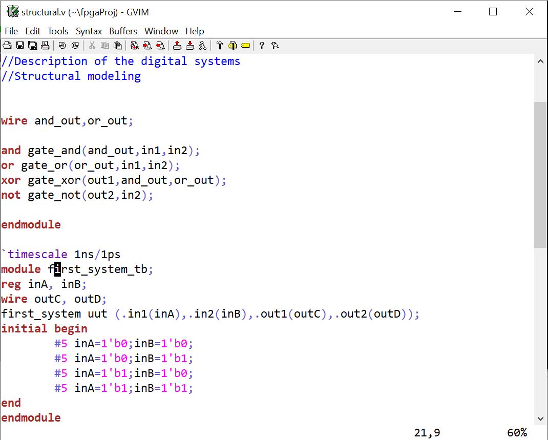Click the scrollbar up arrow
The width and height of the screenshot is (548, 440).
click(x=540, y=61)
